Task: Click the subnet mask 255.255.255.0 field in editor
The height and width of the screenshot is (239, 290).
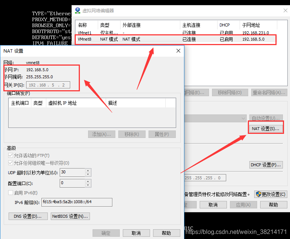Action: (x=205, y=178)
